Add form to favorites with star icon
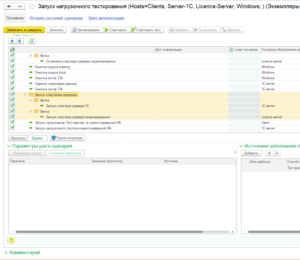 point(32,6)
